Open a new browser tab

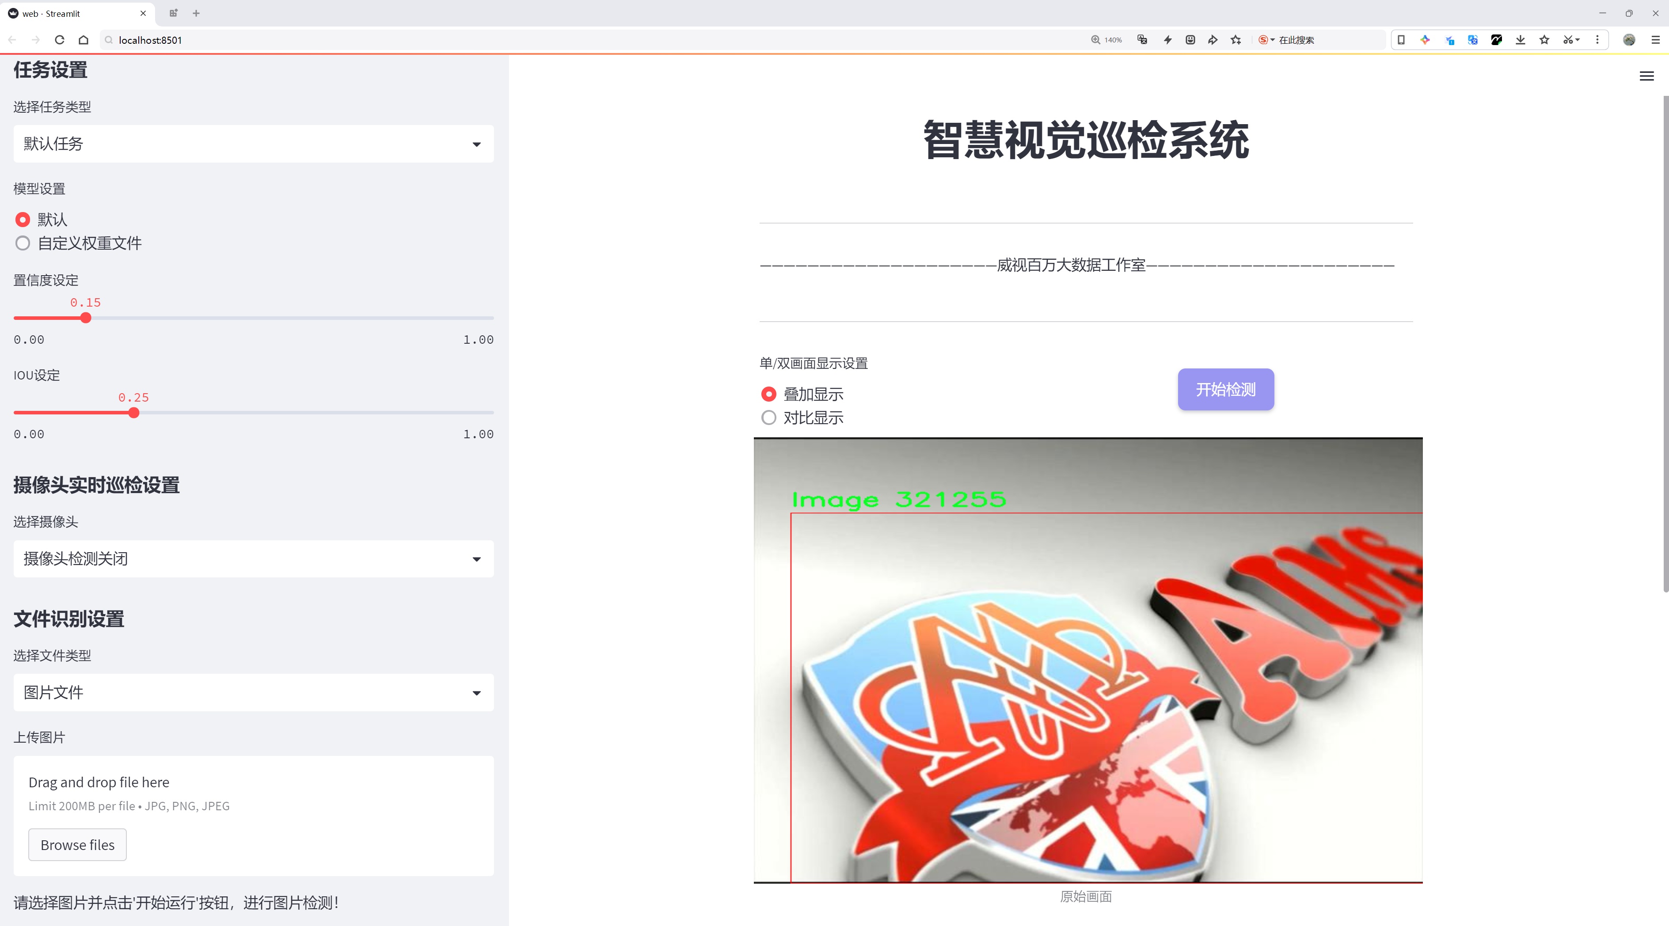click(196, 13)
